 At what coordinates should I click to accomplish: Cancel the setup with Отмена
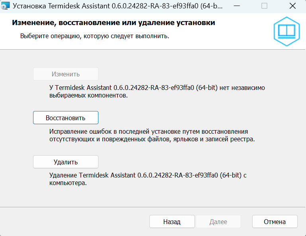click(275, 222)
